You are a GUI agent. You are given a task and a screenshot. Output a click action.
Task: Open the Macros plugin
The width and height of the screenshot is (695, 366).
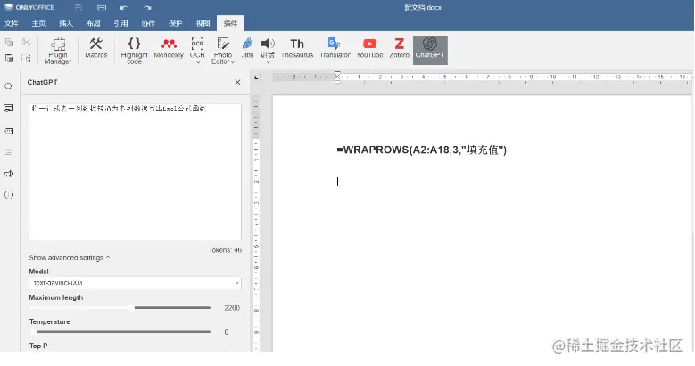pos(95,48)
